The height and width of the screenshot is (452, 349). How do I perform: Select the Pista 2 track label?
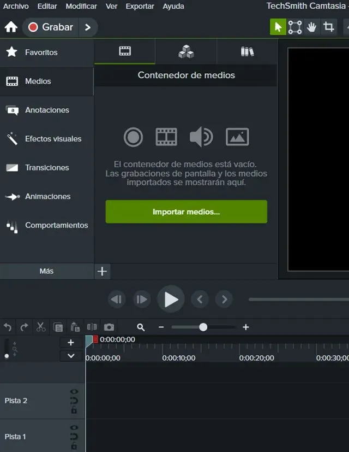pos(16,401)
